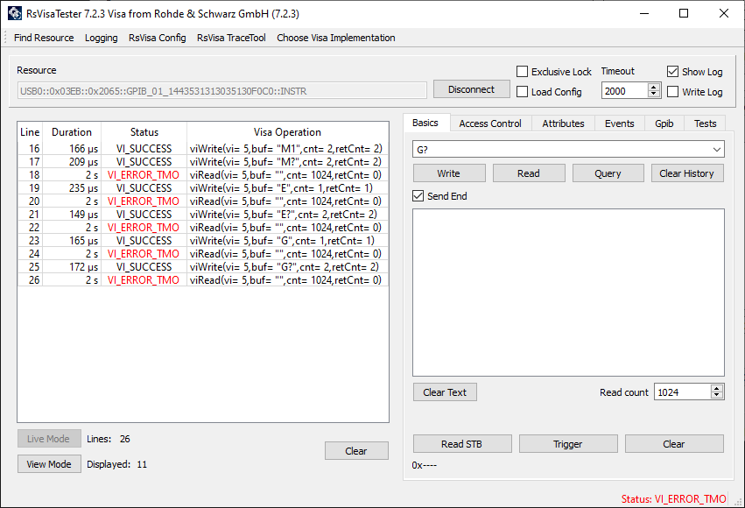This screenshot has height=508, width=745.
Task: Click the Query button
Action: coord(608,173)
